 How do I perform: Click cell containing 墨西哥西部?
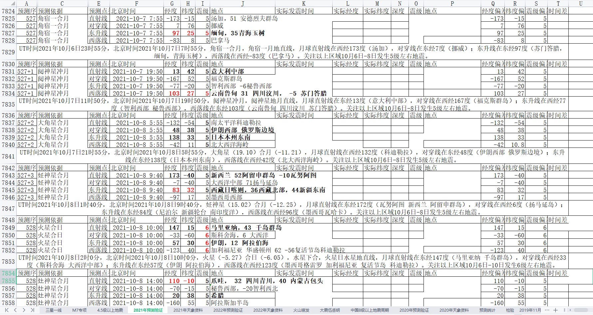click(x=242, y=197)
